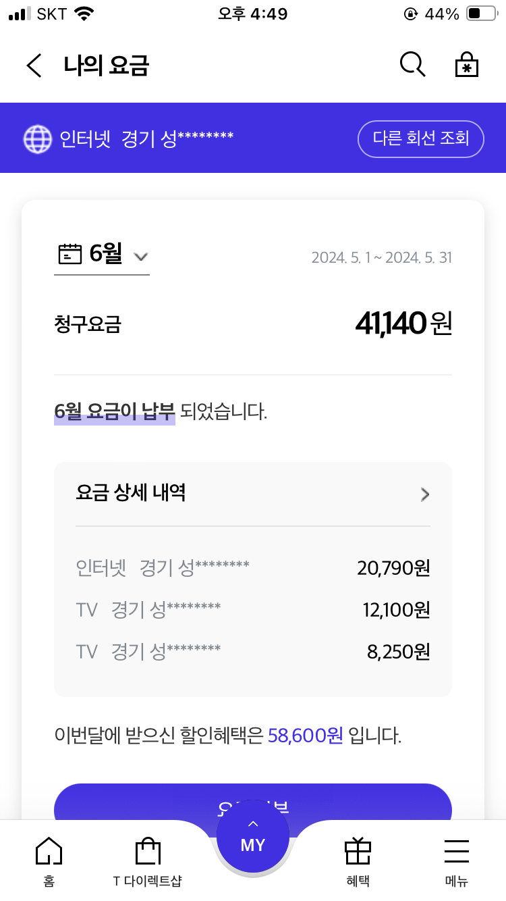506x901 pixels.
Task: Select the 인터넷 20,790원 fee row
Action: click(252, 568)
